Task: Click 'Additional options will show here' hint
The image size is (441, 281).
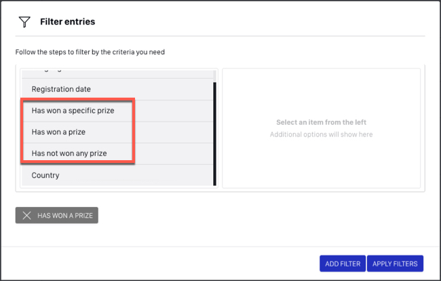Action: pos(321,134)
